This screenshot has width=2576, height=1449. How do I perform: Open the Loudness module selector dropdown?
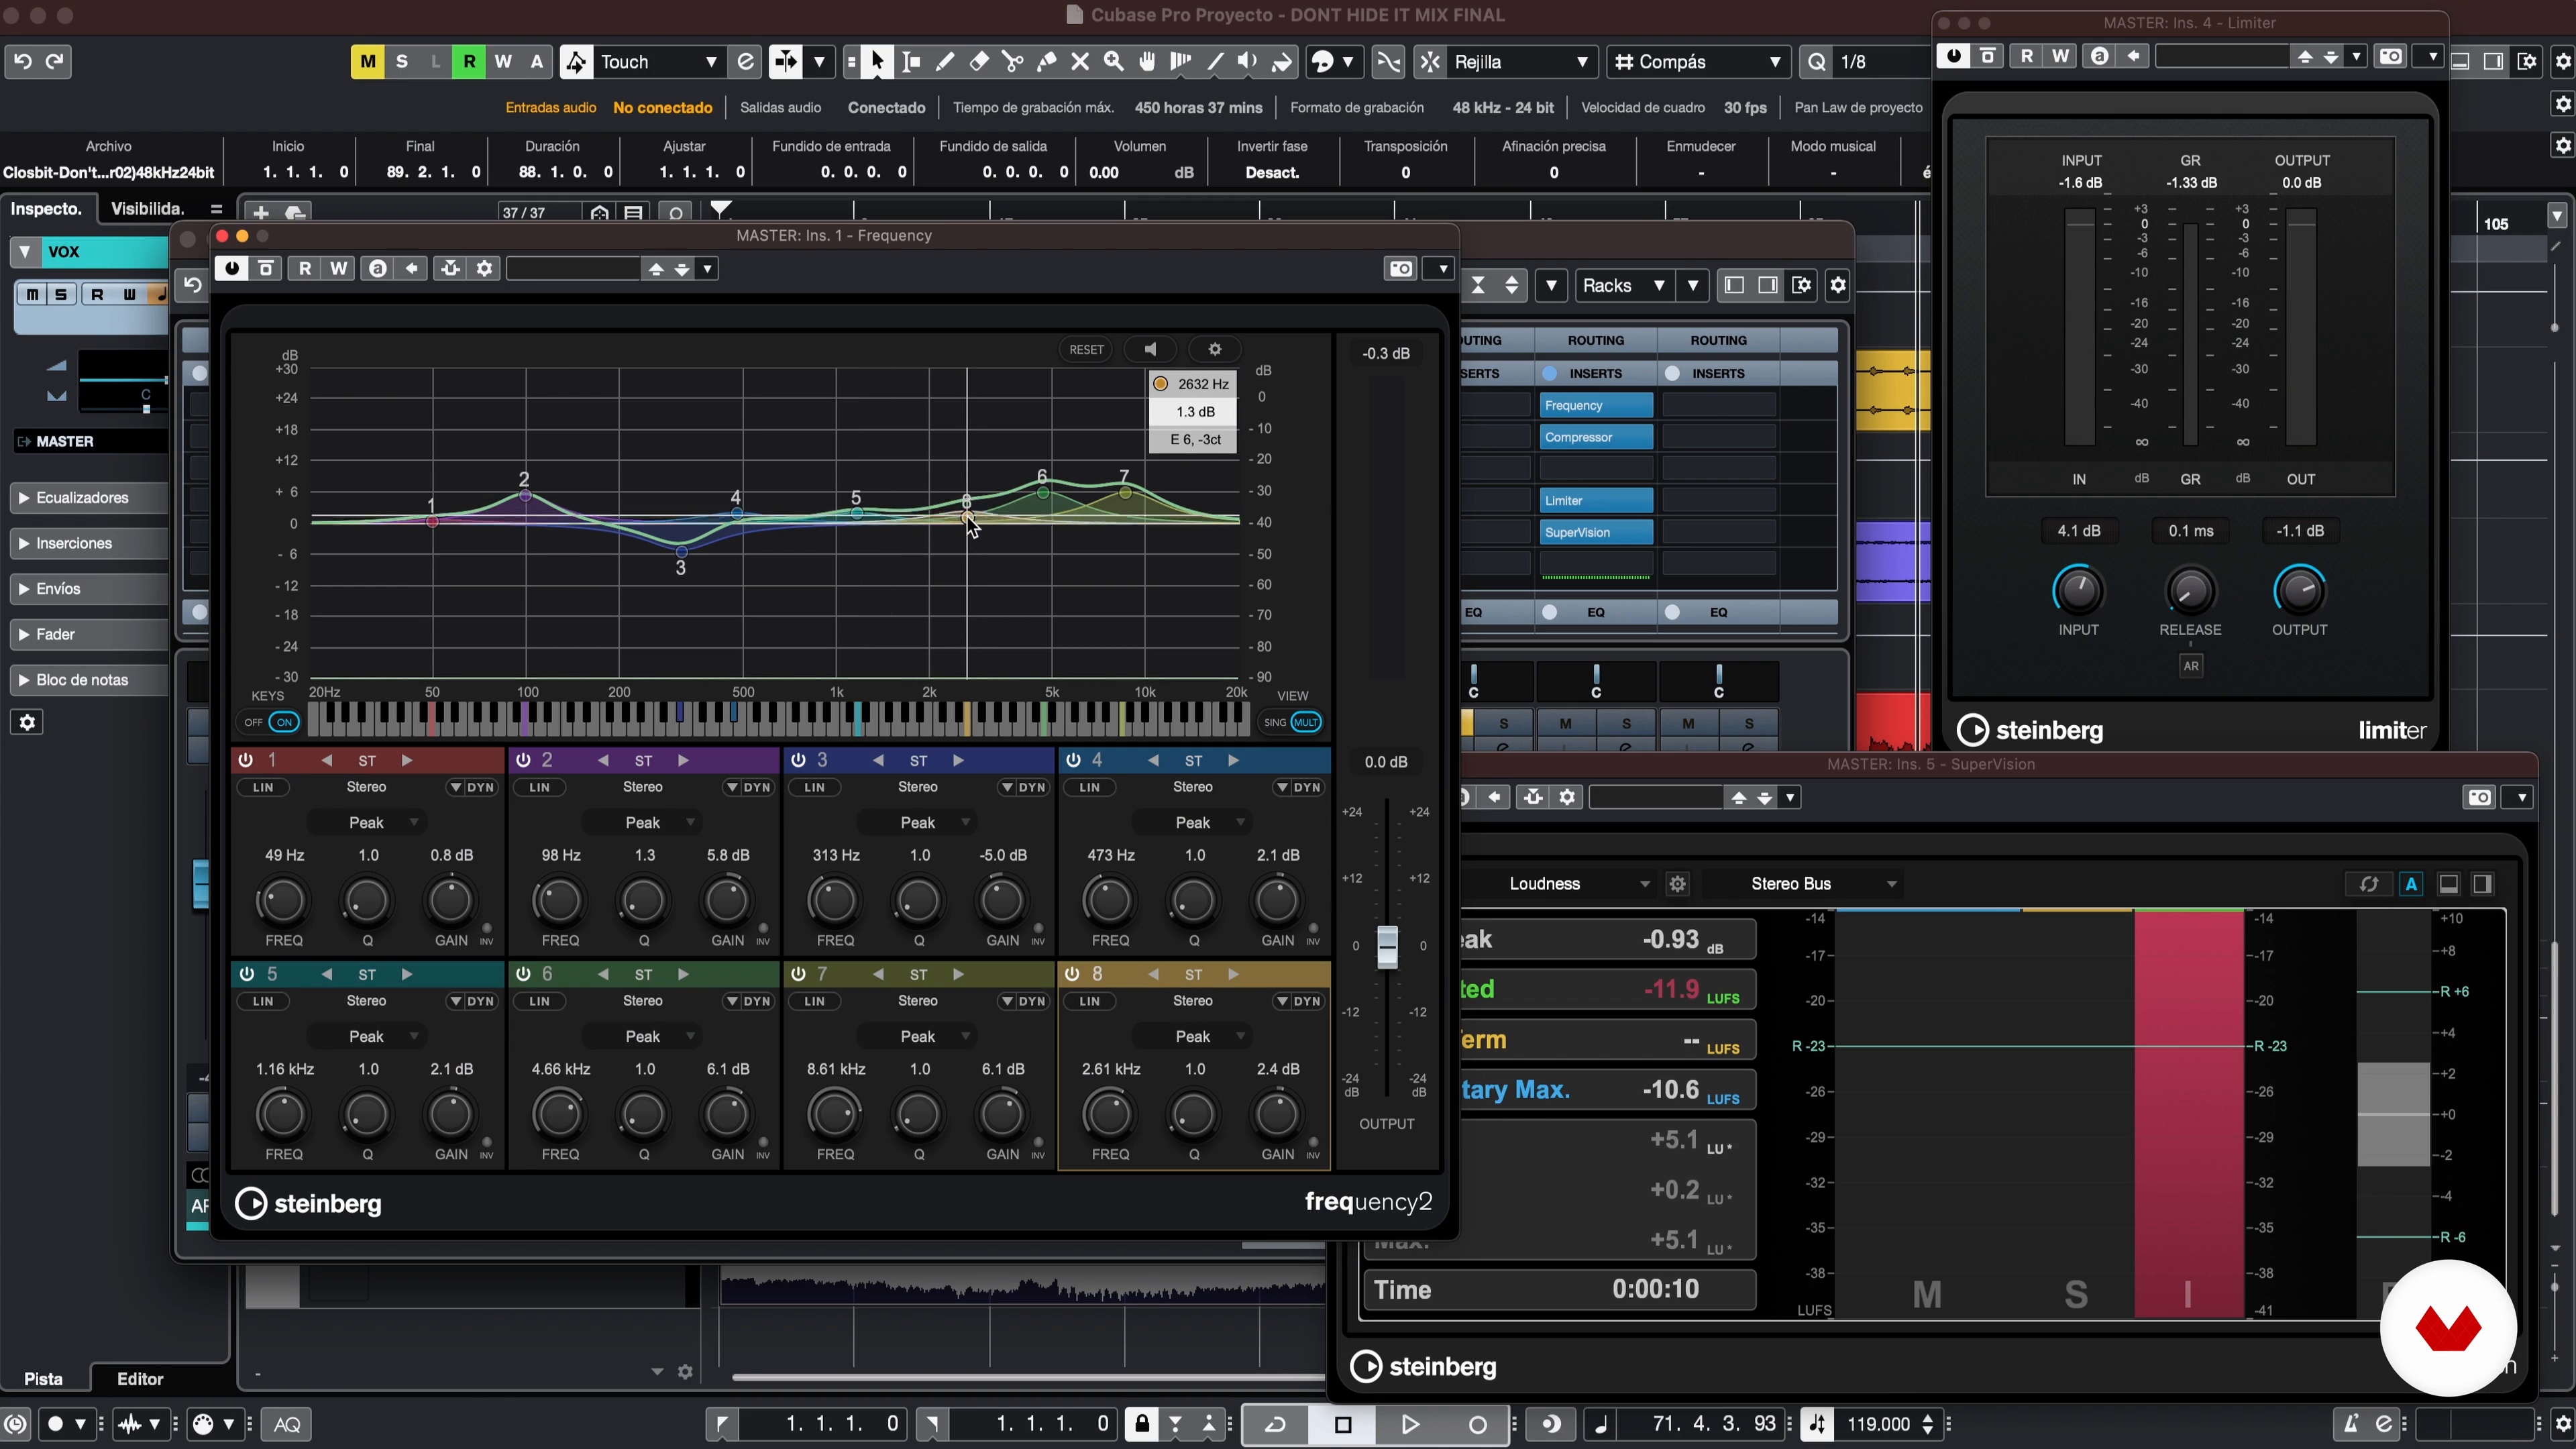coord(1579,884)
